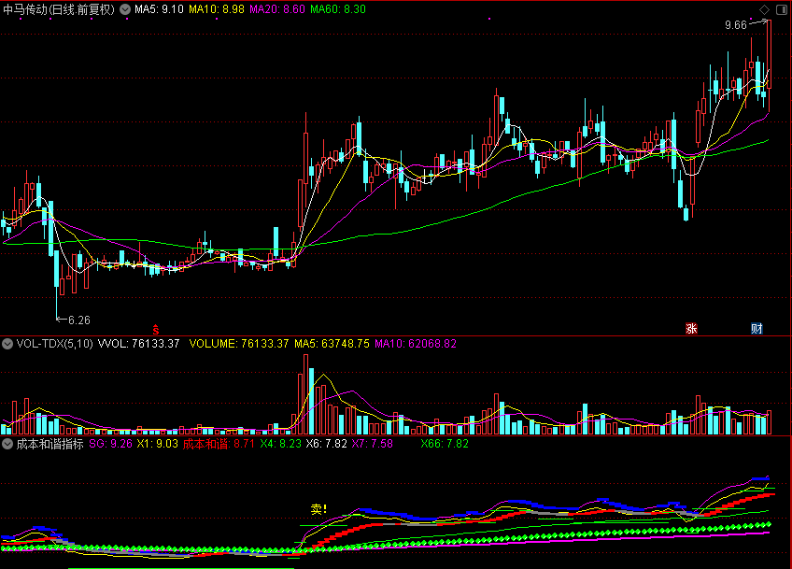The width and height of the screenshot is (792, 569).
Task: Click the green MA60 value label
Action: pyautogui.click(x=338, y=9)
